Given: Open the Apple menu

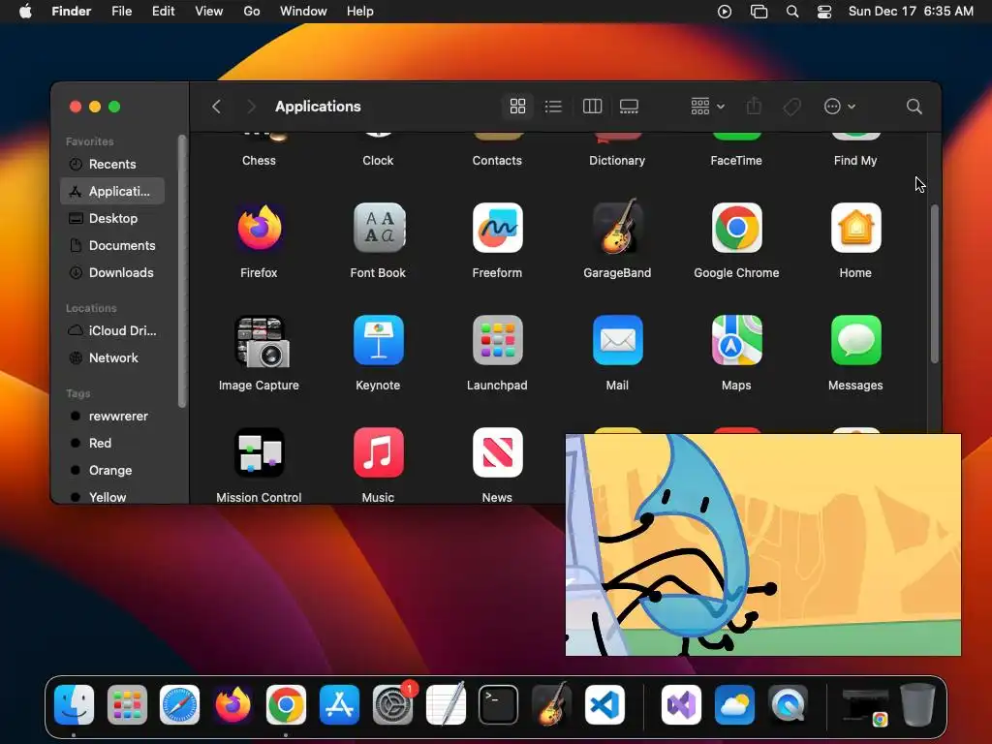Looking at the screenshot, I should coord(25,12).
